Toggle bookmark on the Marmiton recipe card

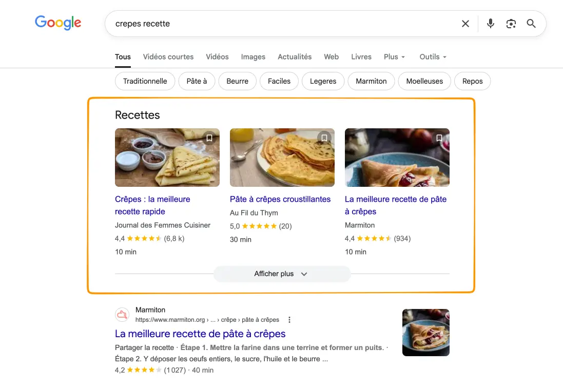[439, 138]
